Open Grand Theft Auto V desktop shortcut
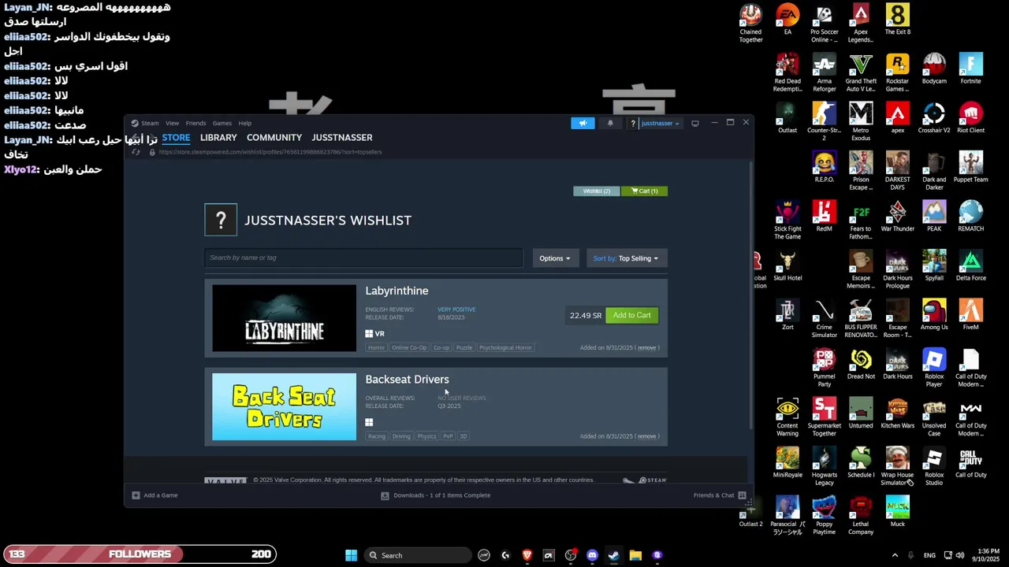The height and width of the screenshot is (567, 1009). point(861,73)
